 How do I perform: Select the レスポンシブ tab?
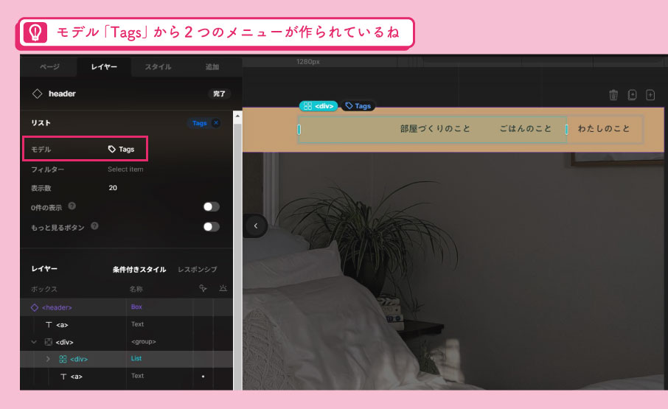pos(198,270)
